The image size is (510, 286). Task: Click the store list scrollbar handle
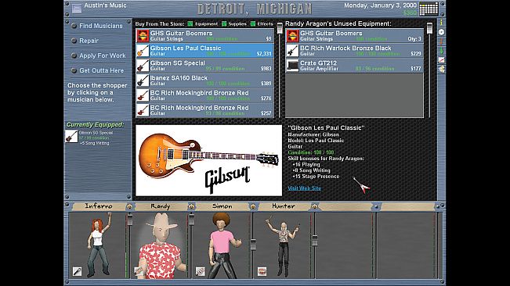tap(280, 28)
